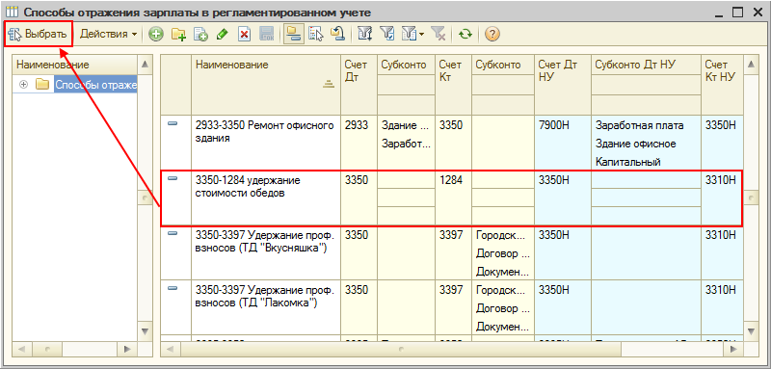Select the Способы отраже folder
Screen dimensions: 771x369
tap(95, 85)
